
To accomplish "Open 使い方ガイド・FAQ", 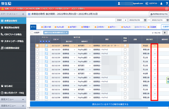I will coord(13,93).
